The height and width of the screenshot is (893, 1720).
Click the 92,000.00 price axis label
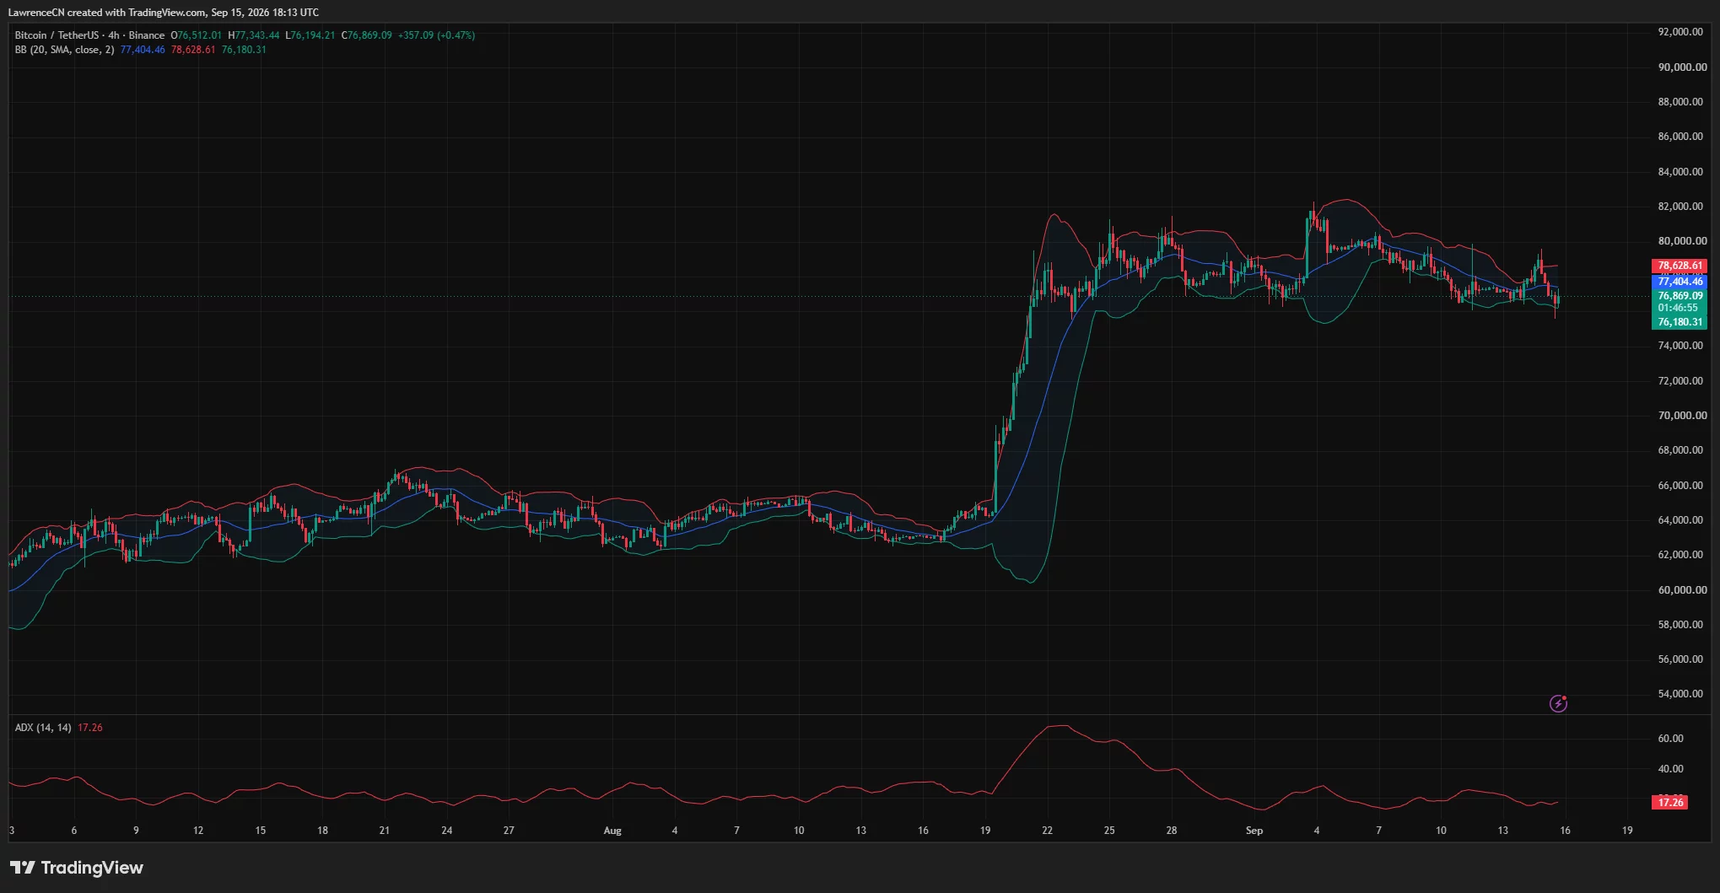click(x=1680, y=32)
